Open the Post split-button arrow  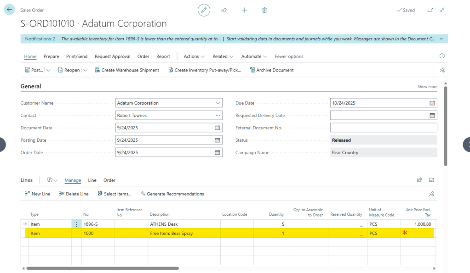[48, 70]
